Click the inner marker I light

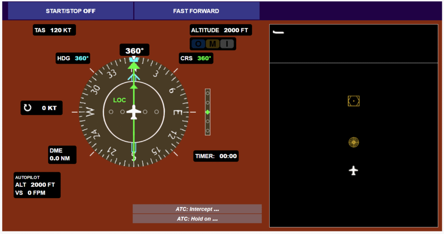(227, 44)
